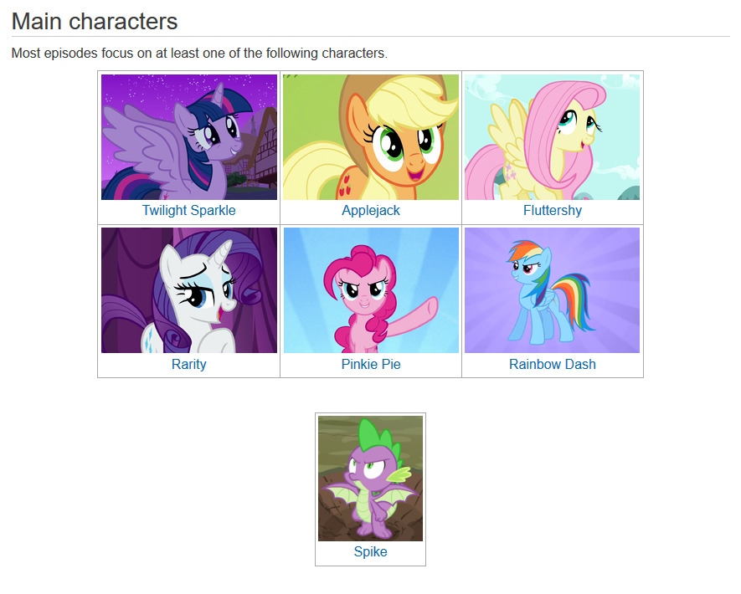
Task: Open the Applejack portrait image
Action: 371,137
